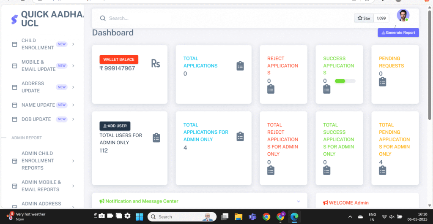This screenshot has height=224, width=433.
Task: Open Google Chrome from taskbar
Action: coord(266,217)
